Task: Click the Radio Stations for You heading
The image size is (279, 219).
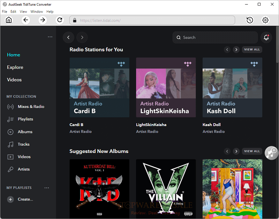Action: point(96,50)
